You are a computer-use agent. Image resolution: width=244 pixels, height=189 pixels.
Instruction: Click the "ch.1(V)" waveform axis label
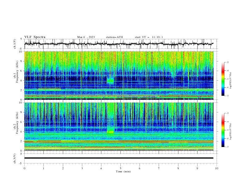15,44
